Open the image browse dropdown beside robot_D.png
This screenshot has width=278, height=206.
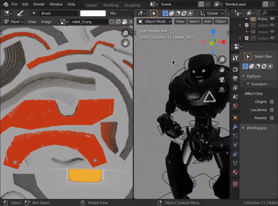(x=64, y=22)
